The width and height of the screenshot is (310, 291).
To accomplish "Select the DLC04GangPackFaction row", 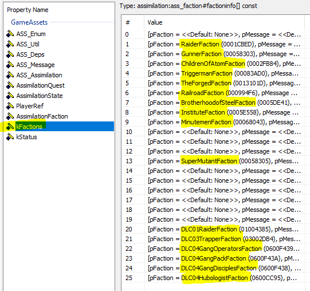I will click(x=213, y=258).
